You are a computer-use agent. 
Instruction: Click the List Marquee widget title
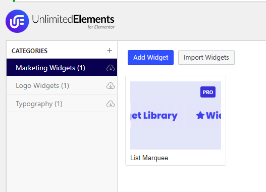(149, 158)
